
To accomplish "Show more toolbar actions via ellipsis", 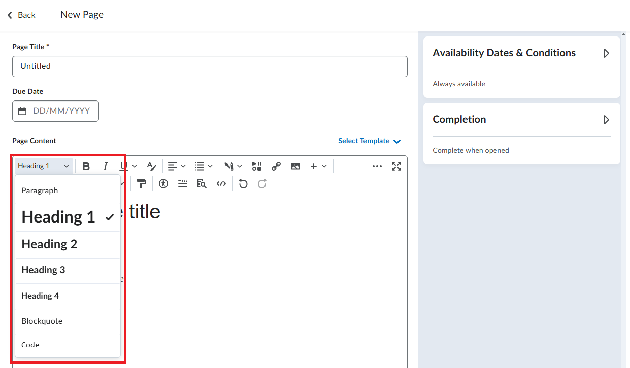I will click(377, 166).
